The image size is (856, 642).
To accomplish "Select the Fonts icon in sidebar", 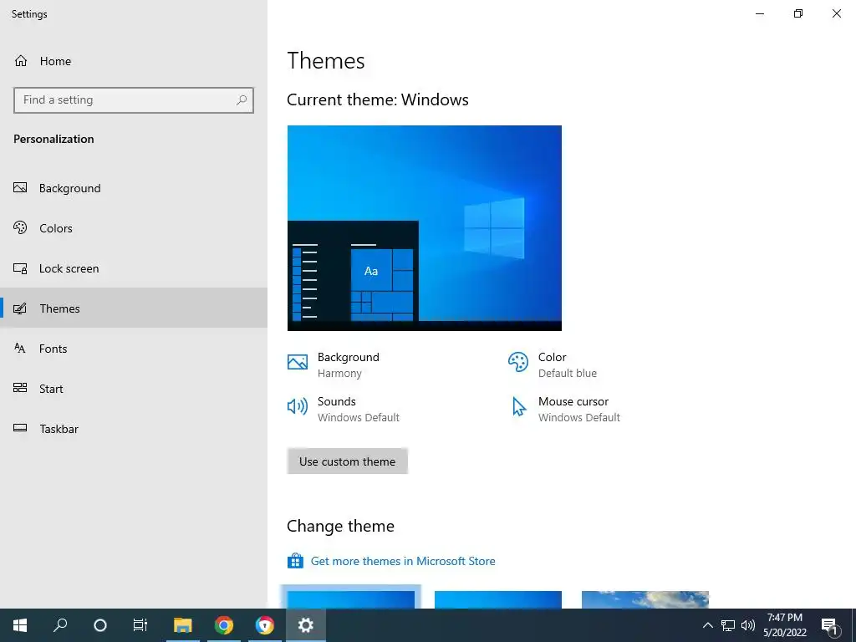I will 20,349.
